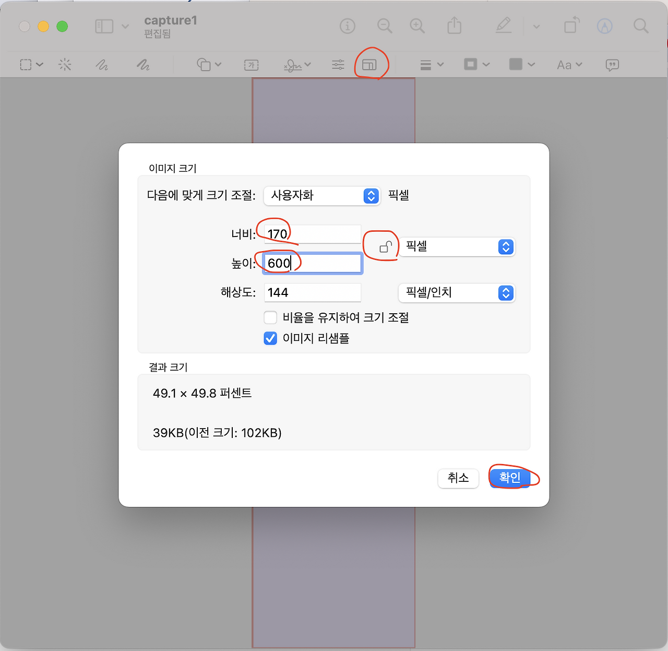Image resolution: width=668 pixels, height=651 pixels.
Task: Uncheck the 이미지 리샘플 checkbox
Action: tap(270, 338)
